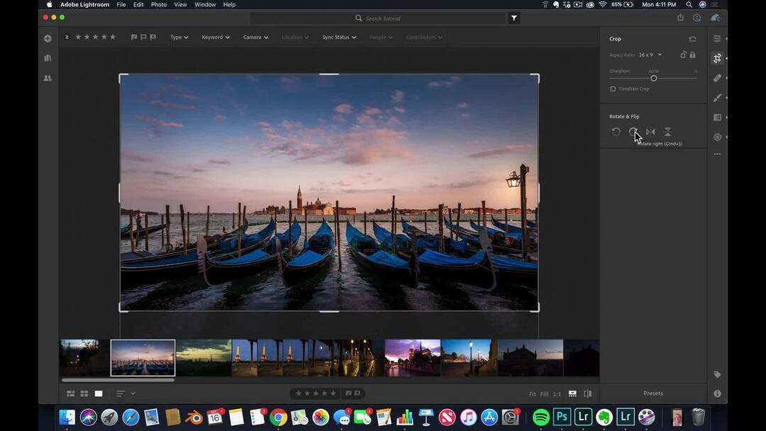Viewport: 766px width, 431px height.
Task: Open the View menu
Action: 180,4
